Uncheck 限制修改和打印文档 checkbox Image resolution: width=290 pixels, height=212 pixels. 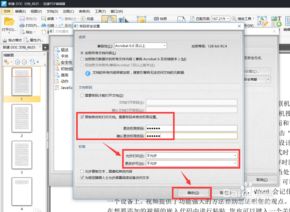(82, 117)
